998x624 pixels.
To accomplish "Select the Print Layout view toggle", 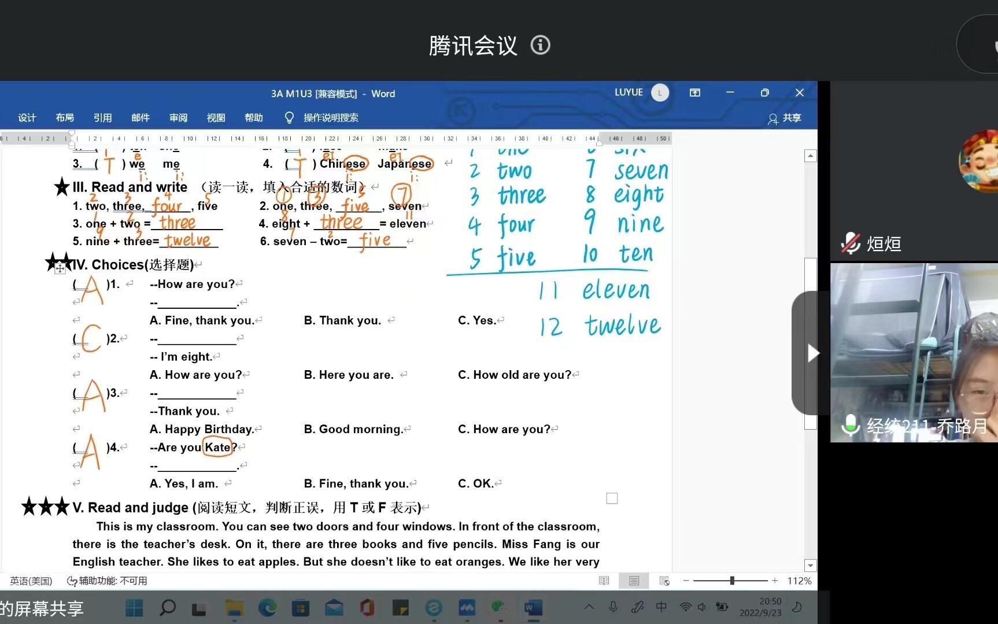I will tap(634, 581).
